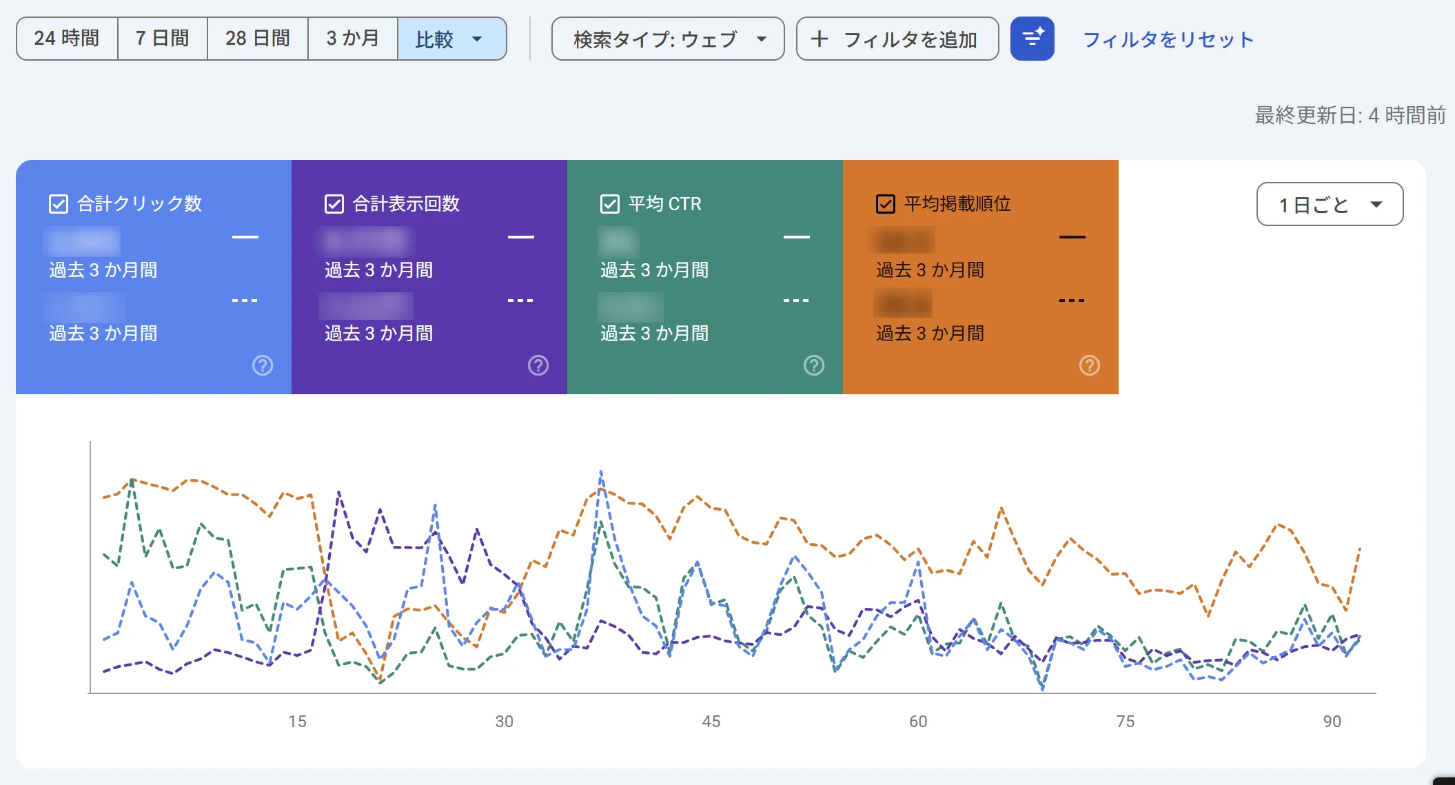Disable the 平均掲載順位 checkbox
The width and height of the screenshot is (1455, 785).
click(x=884, y=203)
